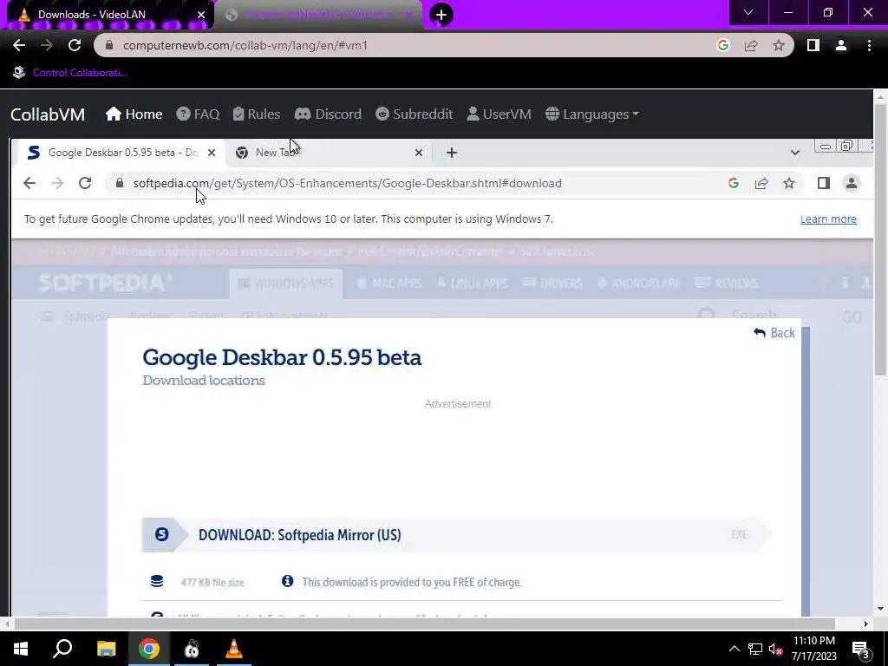Click the Download locations subtitle

click(x=203, y=381)
